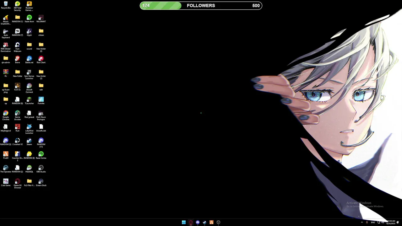Select the Fortnite shortcut
The image size is (402, 226).
(x=41, y=100)
